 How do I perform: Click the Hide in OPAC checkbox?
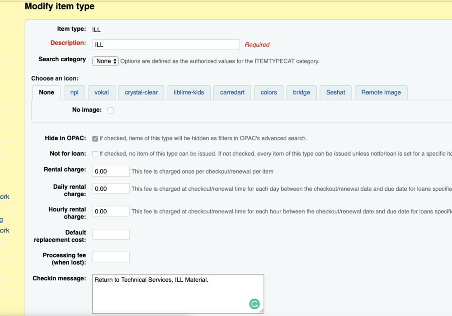95,138
